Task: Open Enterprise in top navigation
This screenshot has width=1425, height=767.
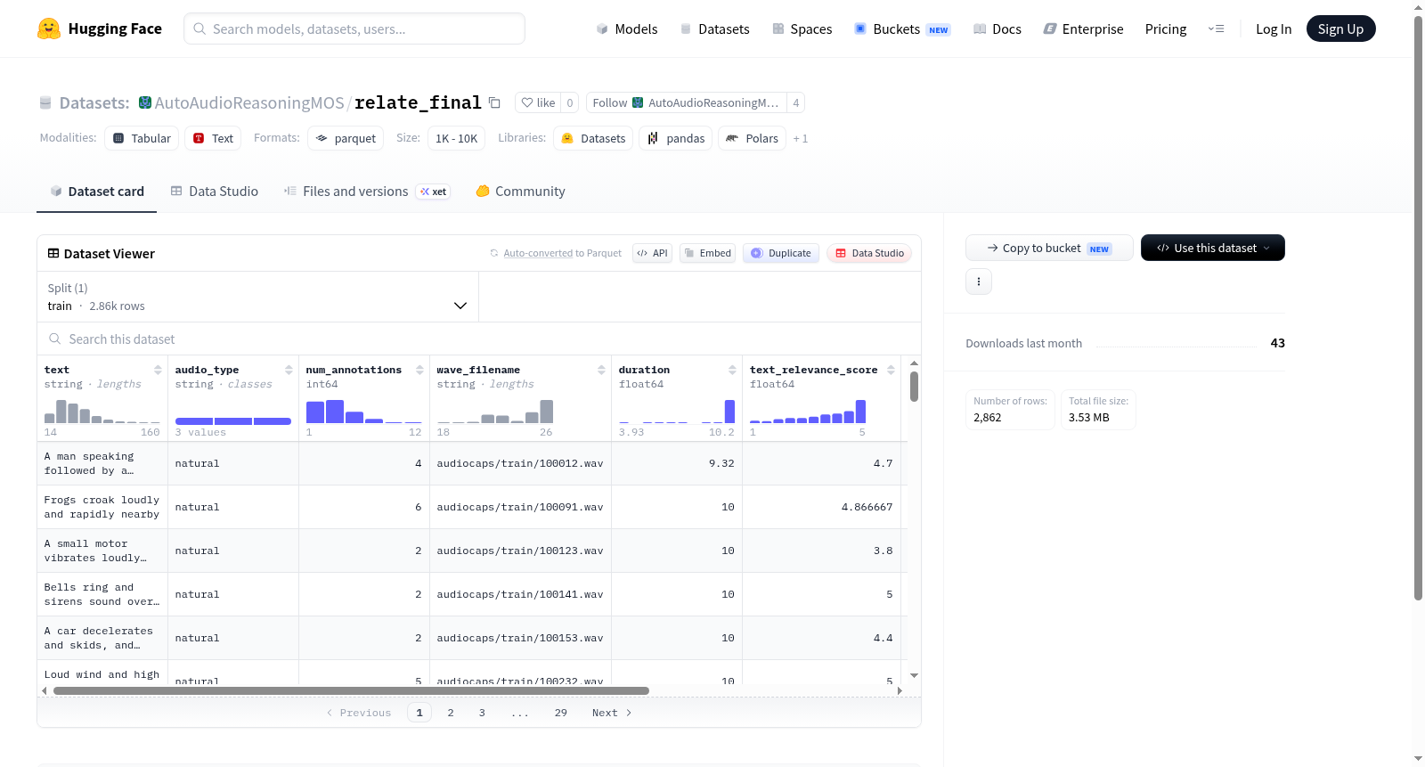Action: tap(1083, 29)
